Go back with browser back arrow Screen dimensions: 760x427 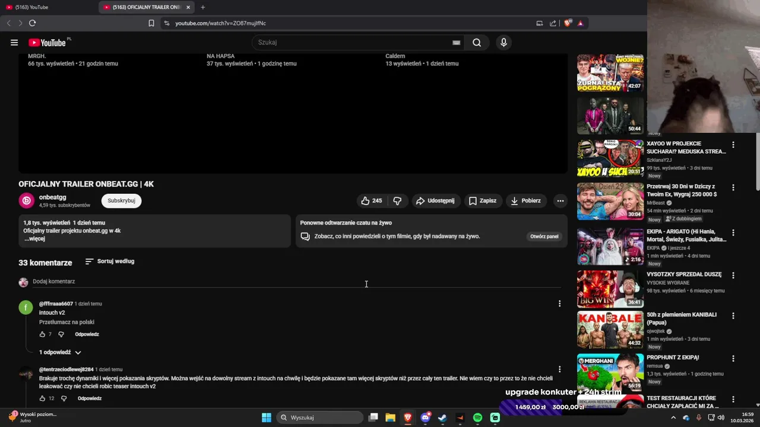pos(8,23)
